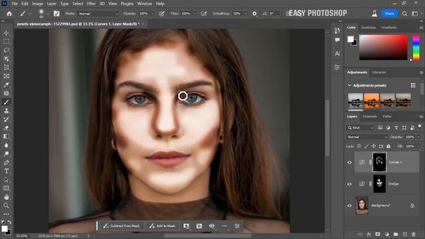Select the Rectangular Marquee tool
This screenshot has height=239, width=425.
tap(6, 42)
